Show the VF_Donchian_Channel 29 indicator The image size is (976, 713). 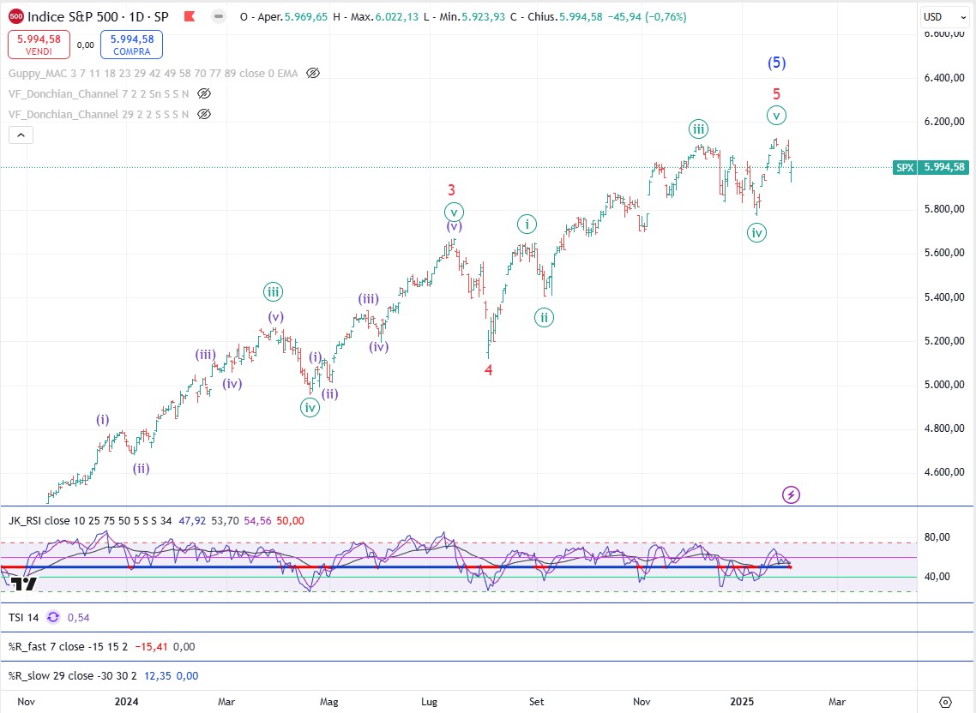(x=204, y=115)
